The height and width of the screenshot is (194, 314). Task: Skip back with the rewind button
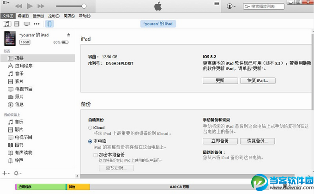click(x=18, y=6)
